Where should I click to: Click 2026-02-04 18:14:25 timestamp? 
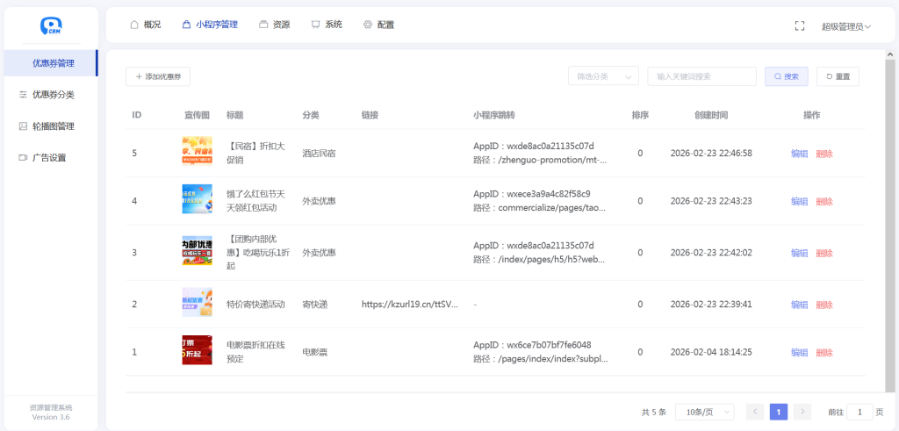711,352
